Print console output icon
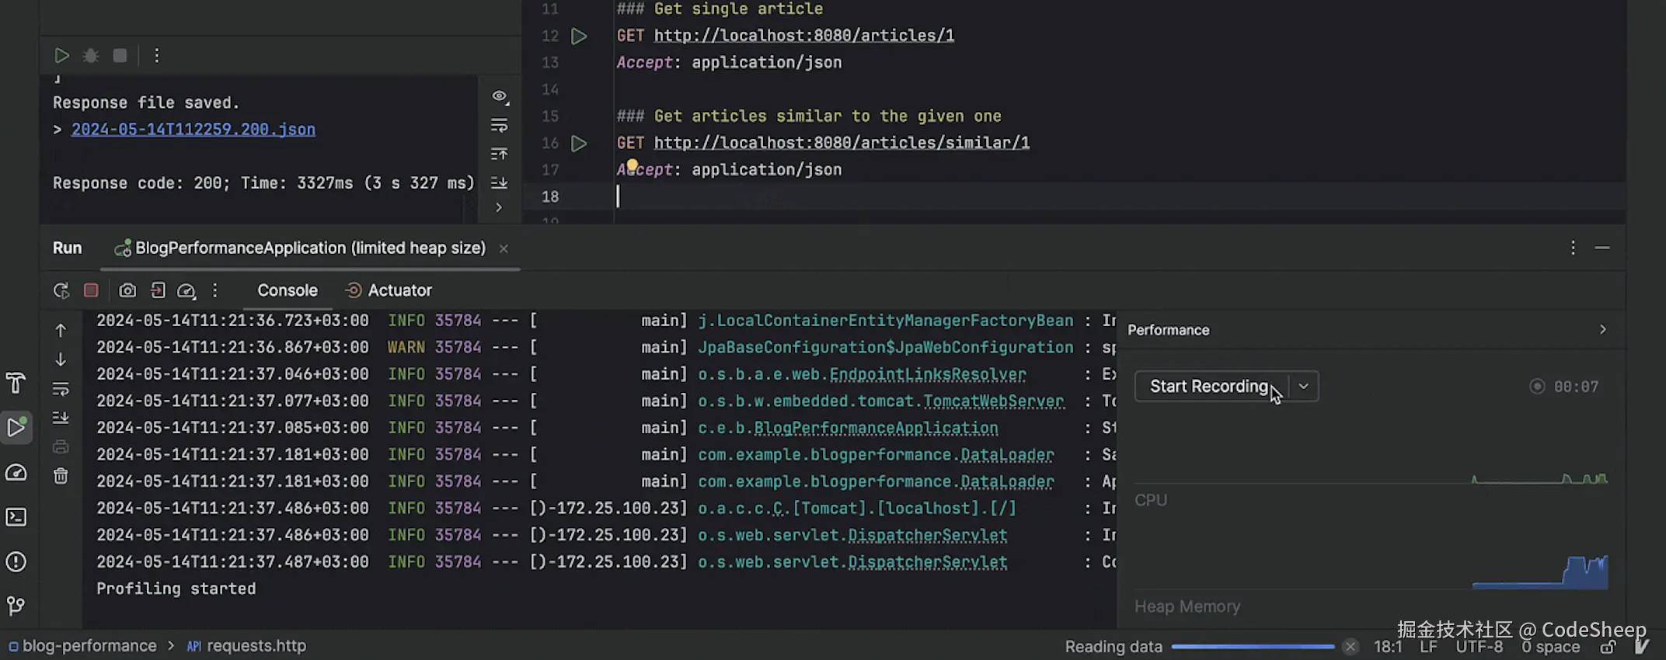Image resolution: width=1666 pixels, height=660 pixels. coord(61,447)
